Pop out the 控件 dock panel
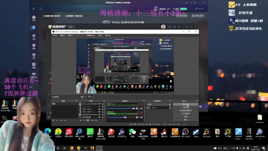This screenshot has height=151, width=268. pos(197,101)
